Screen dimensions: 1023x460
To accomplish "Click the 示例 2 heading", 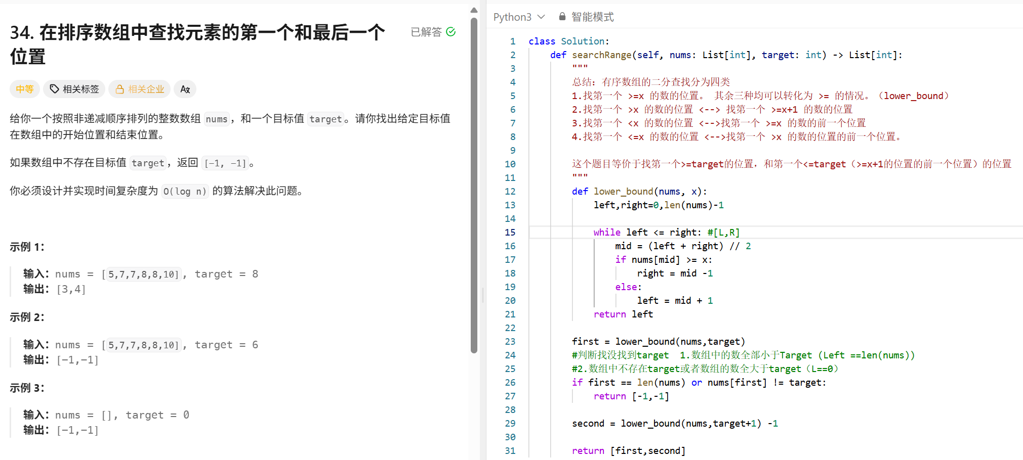I will click(27, 317).
